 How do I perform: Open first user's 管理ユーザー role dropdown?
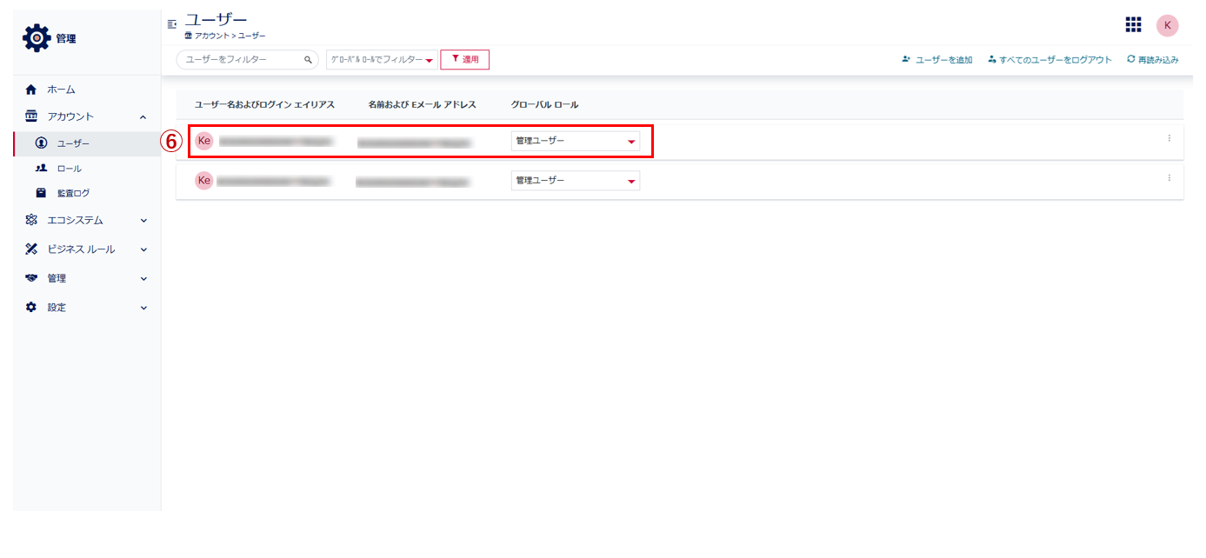pyautogui.click(x=575, y=141)
